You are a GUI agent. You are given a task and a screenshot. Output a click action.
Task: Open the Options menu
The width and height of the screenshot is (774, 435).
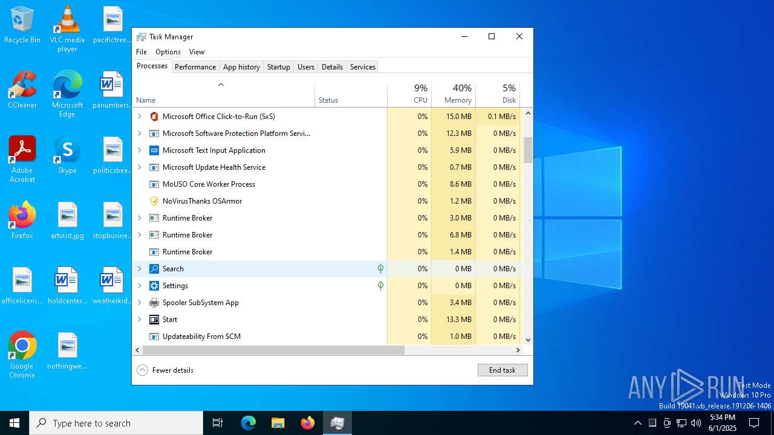(x=168, y=52)
